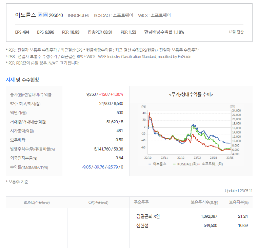This screenshot has width=258, height=248.
Task: Click the 22/10 label on chart axis
Action: click(148, 158)
